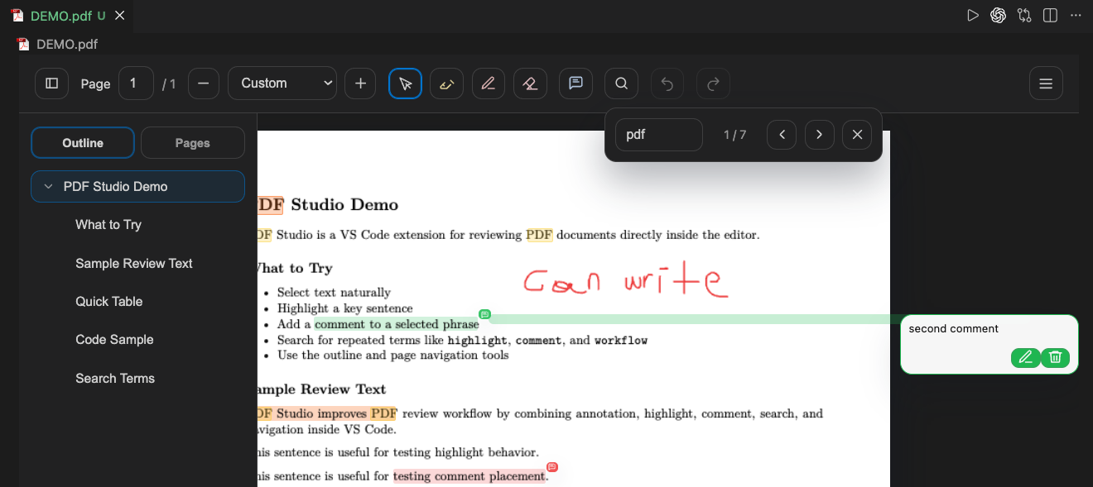Select the pen drawing tool
This screenshot has height=487, width=1093.
[489, 84]
